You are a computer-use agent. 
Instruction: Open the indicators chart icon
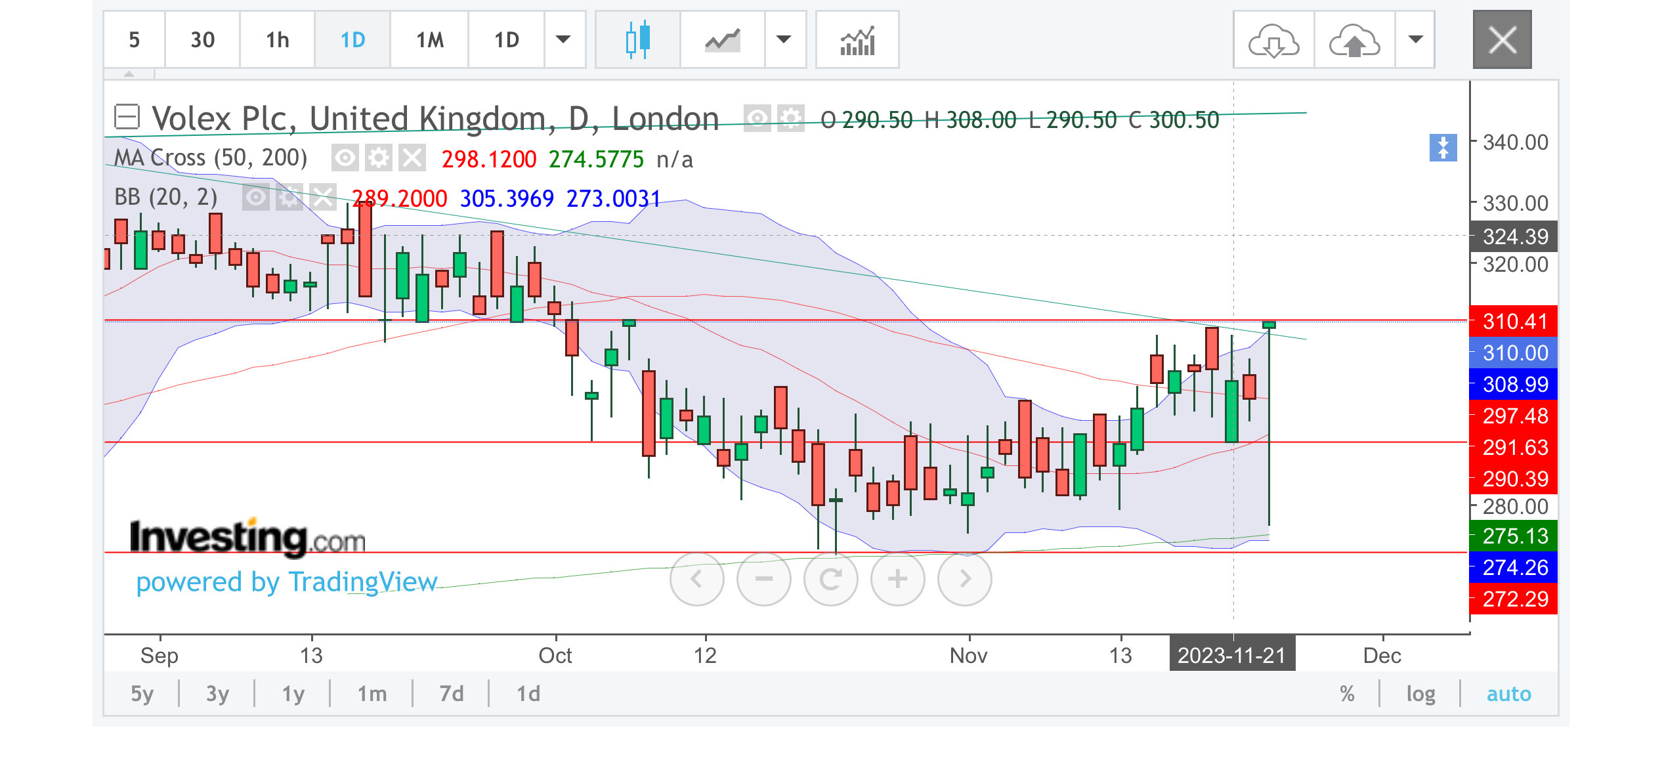[857, 40]
